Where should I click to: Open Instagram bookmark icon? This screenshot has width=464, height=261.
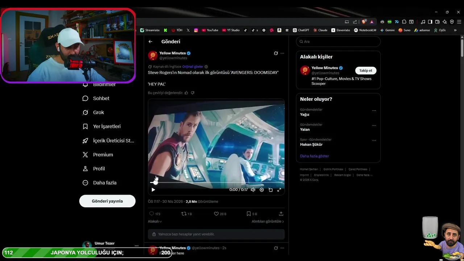tap(196, 30)
